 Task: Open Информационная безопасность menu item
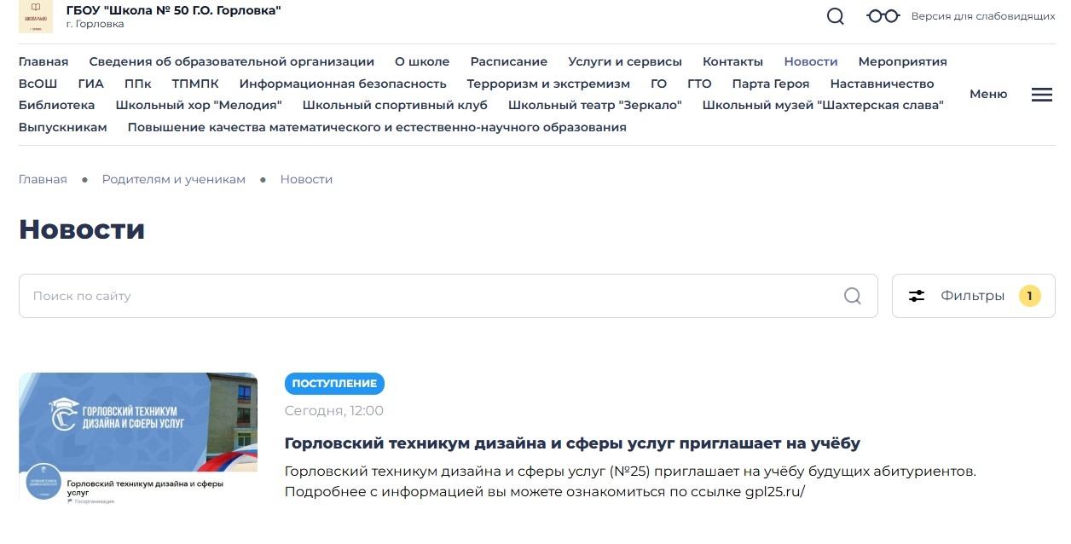(343, 84)
